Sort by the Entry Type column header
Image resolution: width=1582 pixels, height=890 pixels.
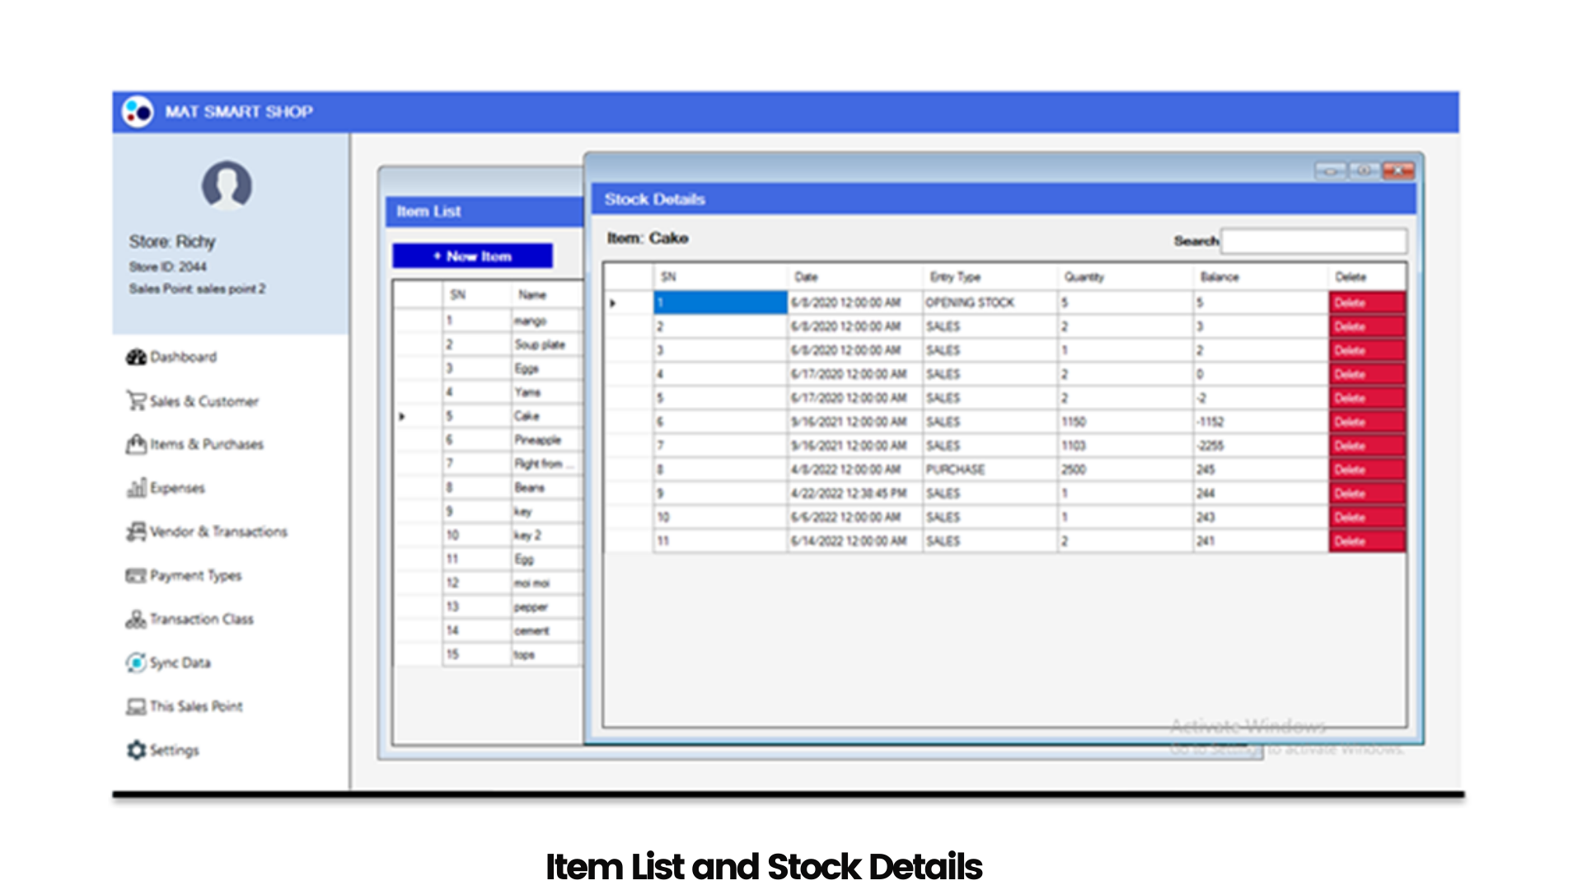955,277
